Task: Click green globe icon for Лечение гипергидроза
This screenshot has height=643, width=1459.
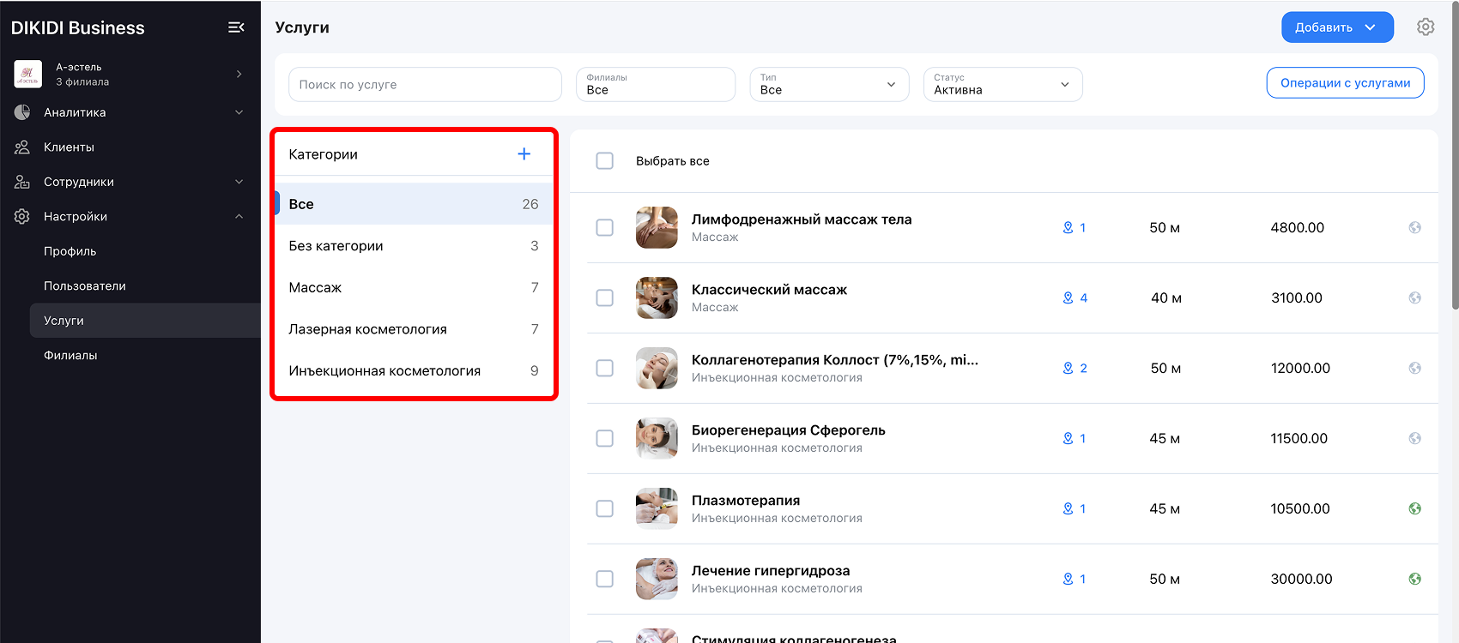Action: 1415,579
